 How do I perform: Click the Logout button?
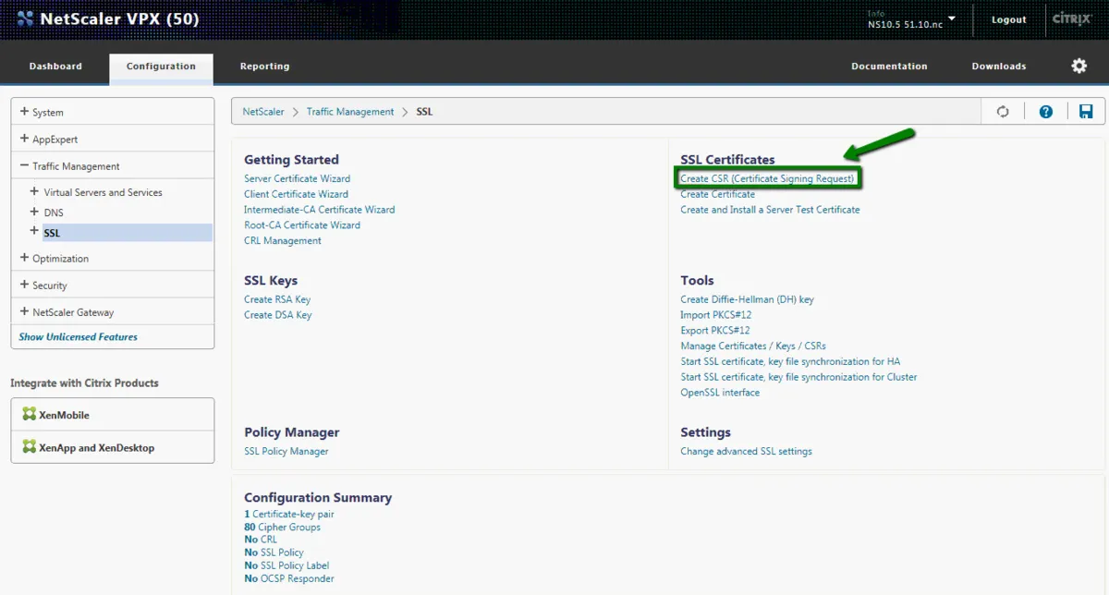(x=1009, y=19)
